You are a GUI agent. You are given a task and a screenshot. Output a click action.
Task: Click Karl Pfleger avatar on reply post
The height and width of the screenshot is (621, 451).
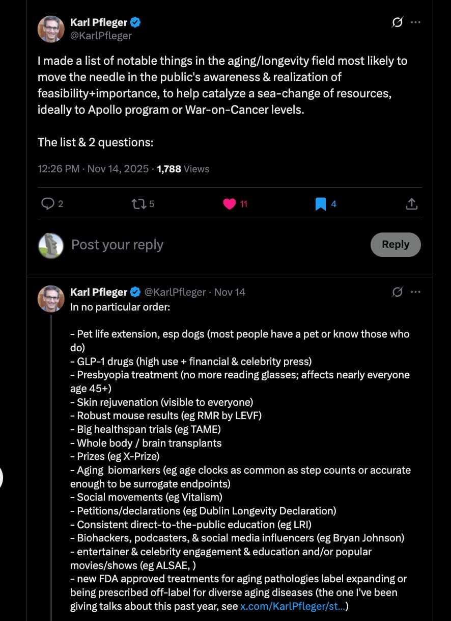(x=51, y=299)
